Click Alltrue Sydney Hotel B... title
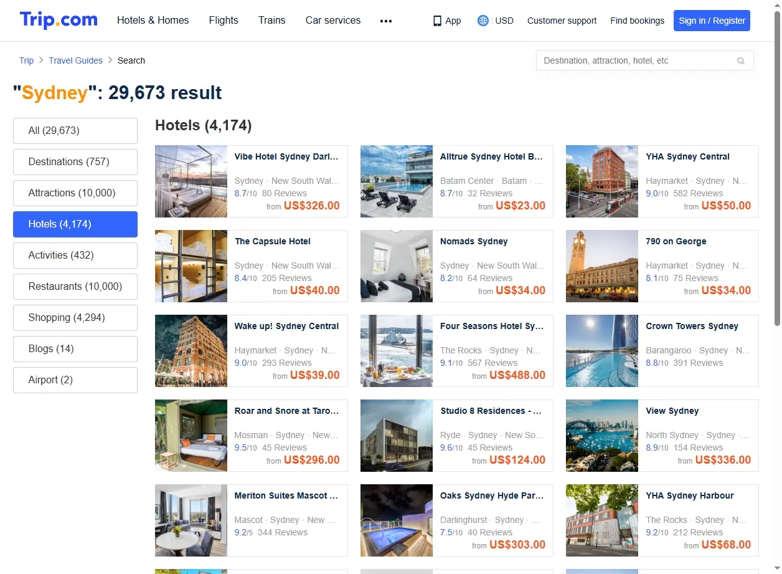The height and width of the screenshot is (574, 782). [492, 157]
